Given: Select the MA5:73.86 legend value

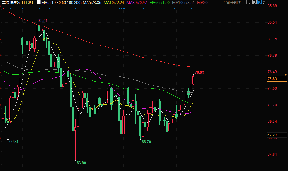Looking at the screenshot, I should [x=92, y=3].
